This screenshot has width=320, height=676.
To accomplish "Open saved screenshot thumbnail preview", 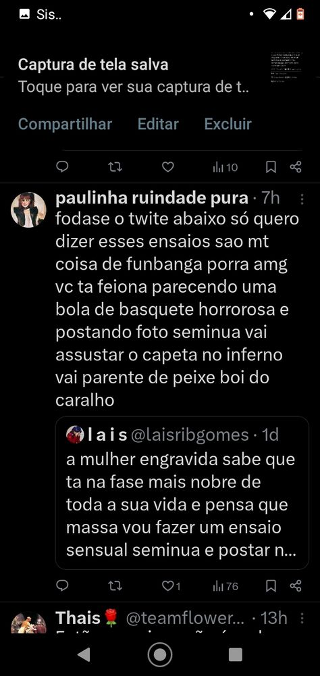I will tap(286, 67).
